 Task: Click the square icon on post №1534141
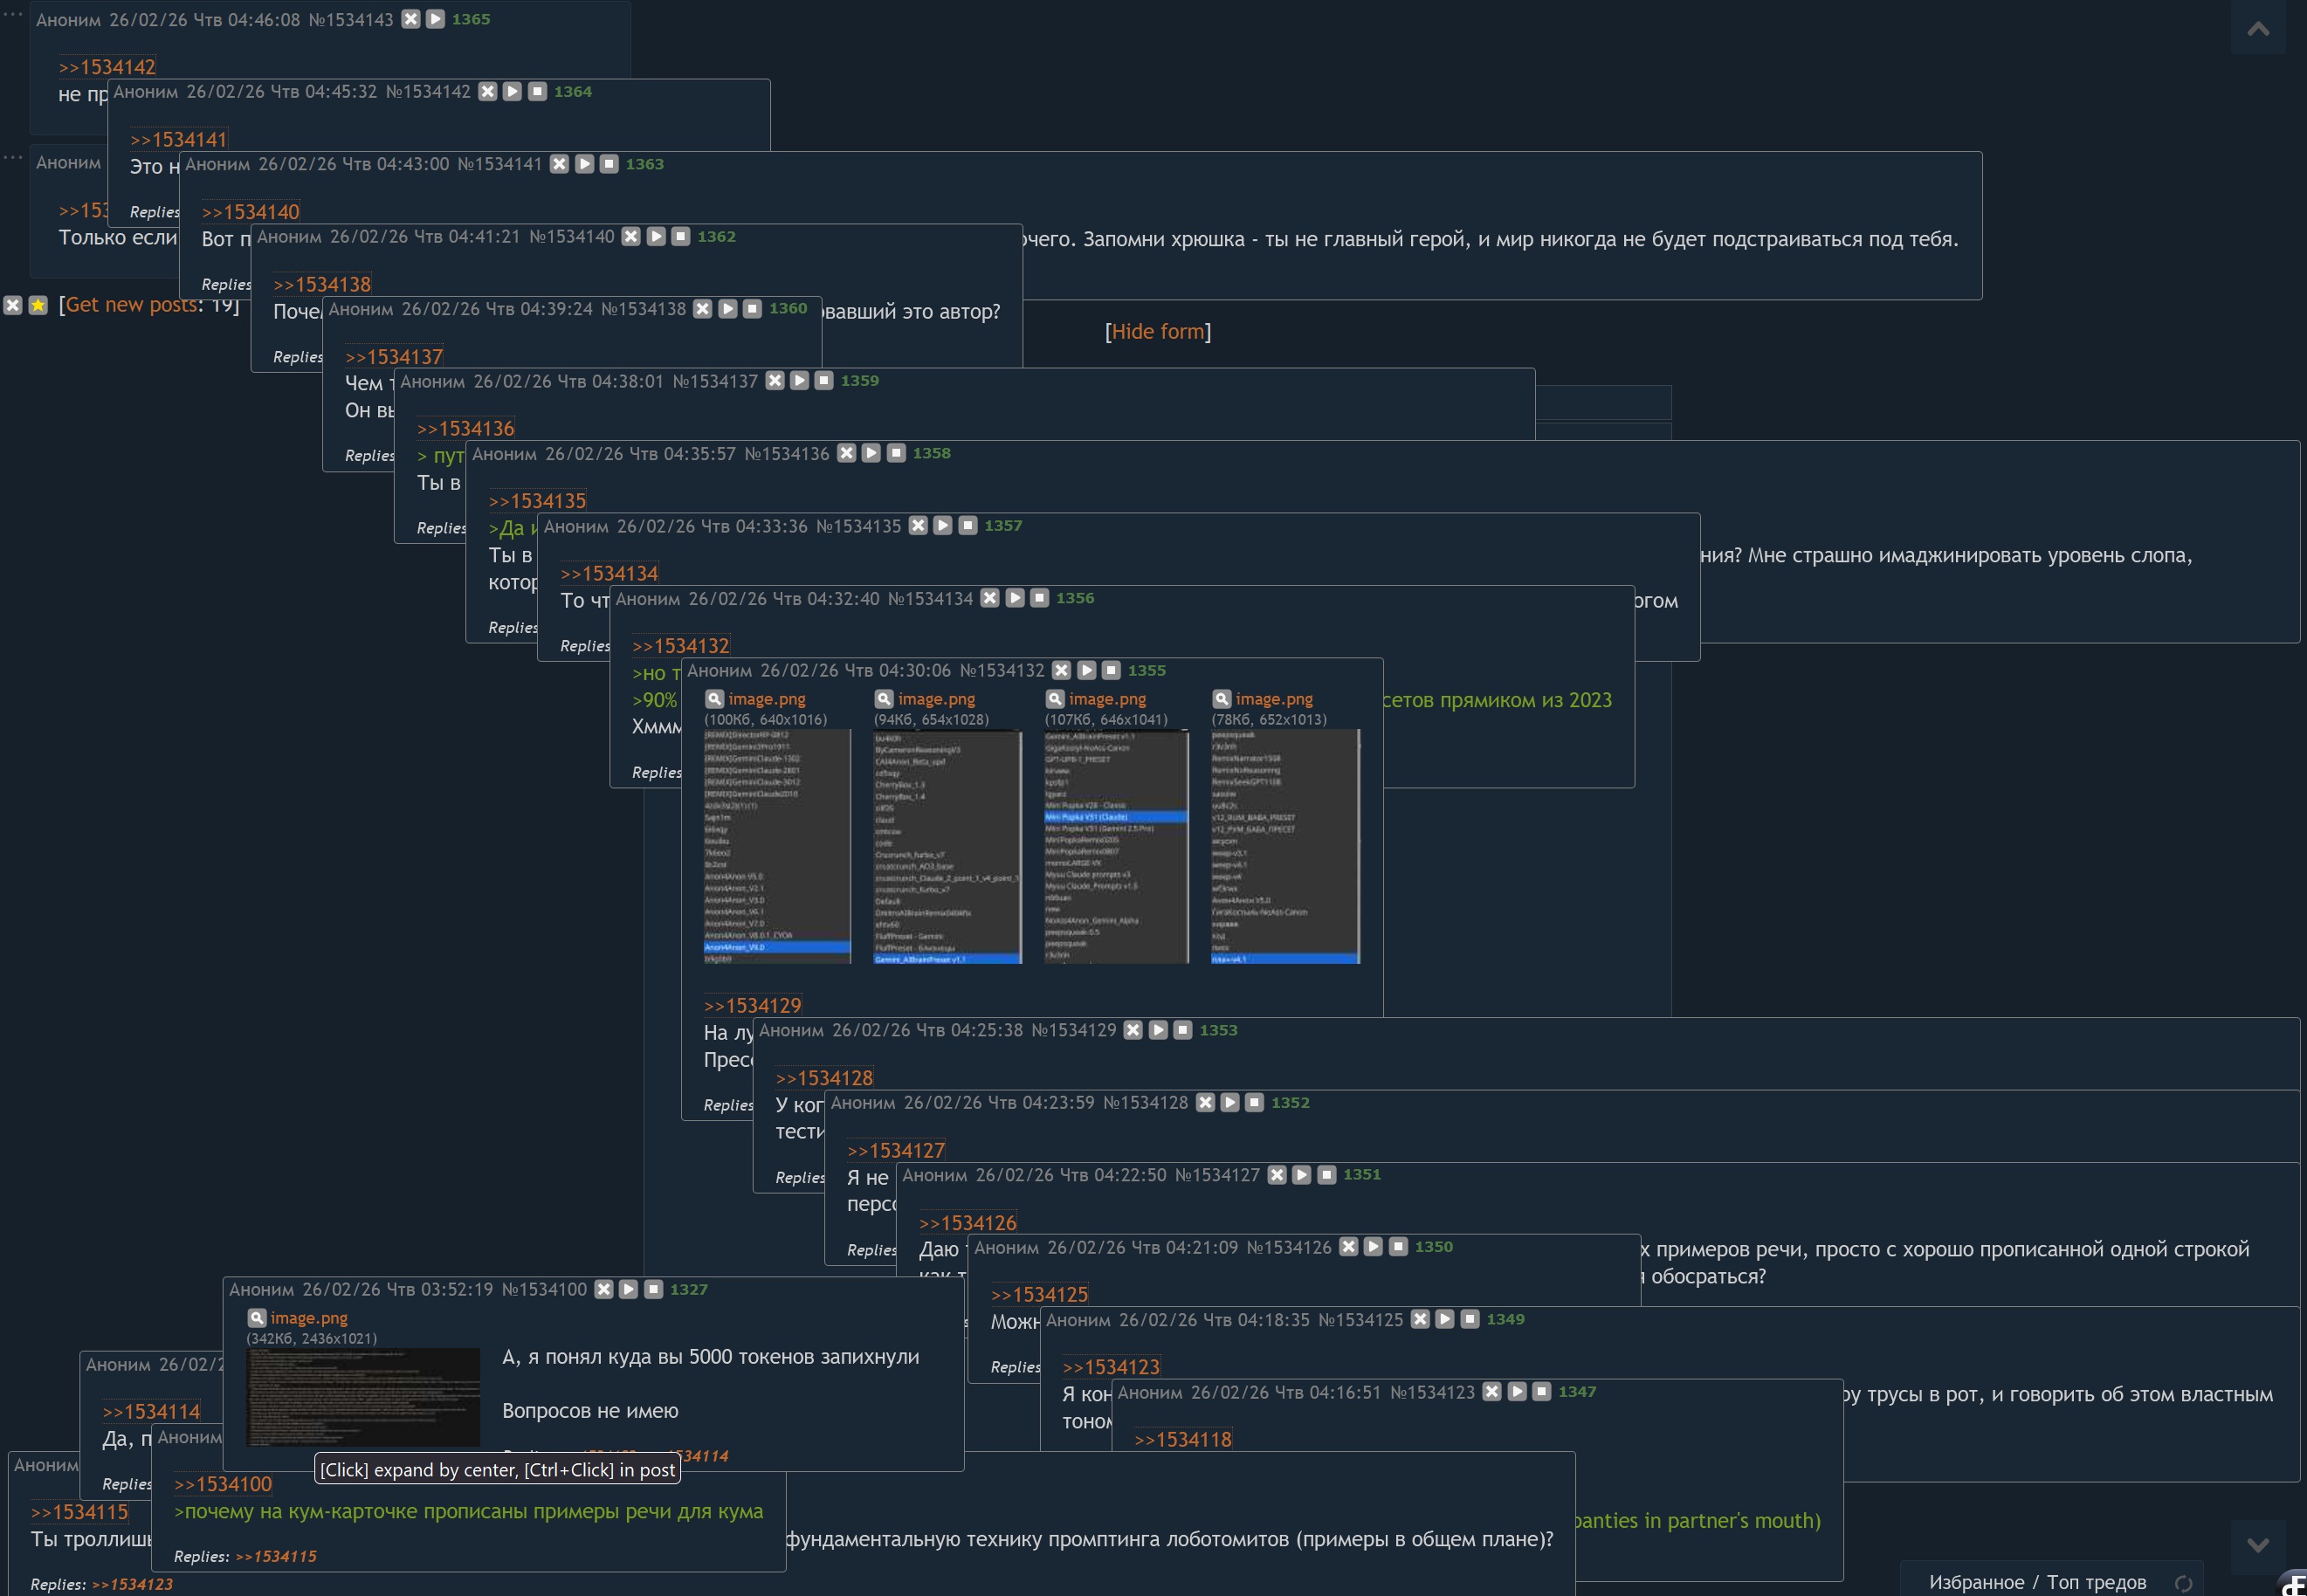coord(608,164)
